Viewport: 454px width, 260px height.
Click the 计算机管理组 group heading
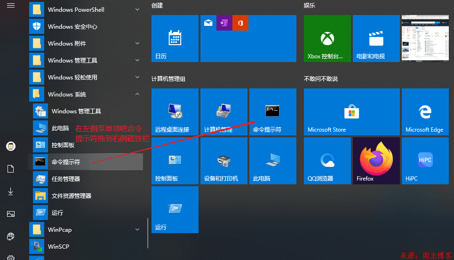point(168,79)
